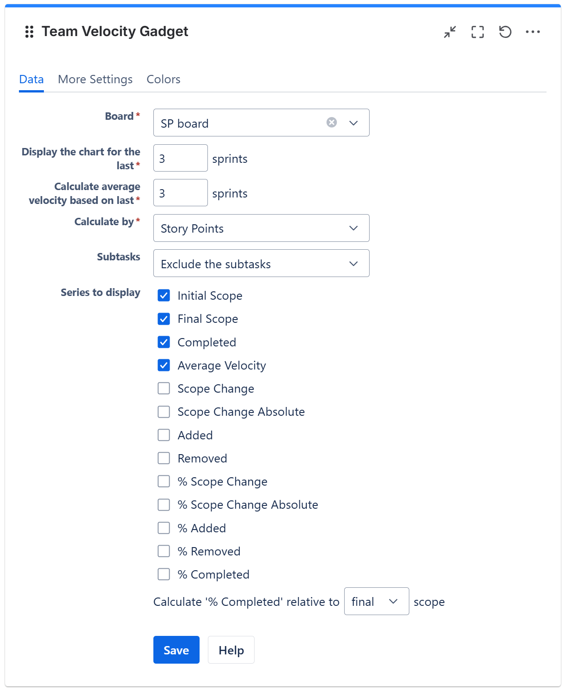
Task: Focus the average velocity sprints input field
Action: (180, 193)
